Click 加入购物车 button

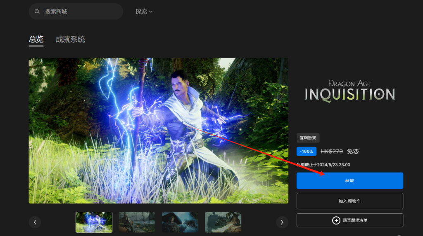click(x=349, y=201)
